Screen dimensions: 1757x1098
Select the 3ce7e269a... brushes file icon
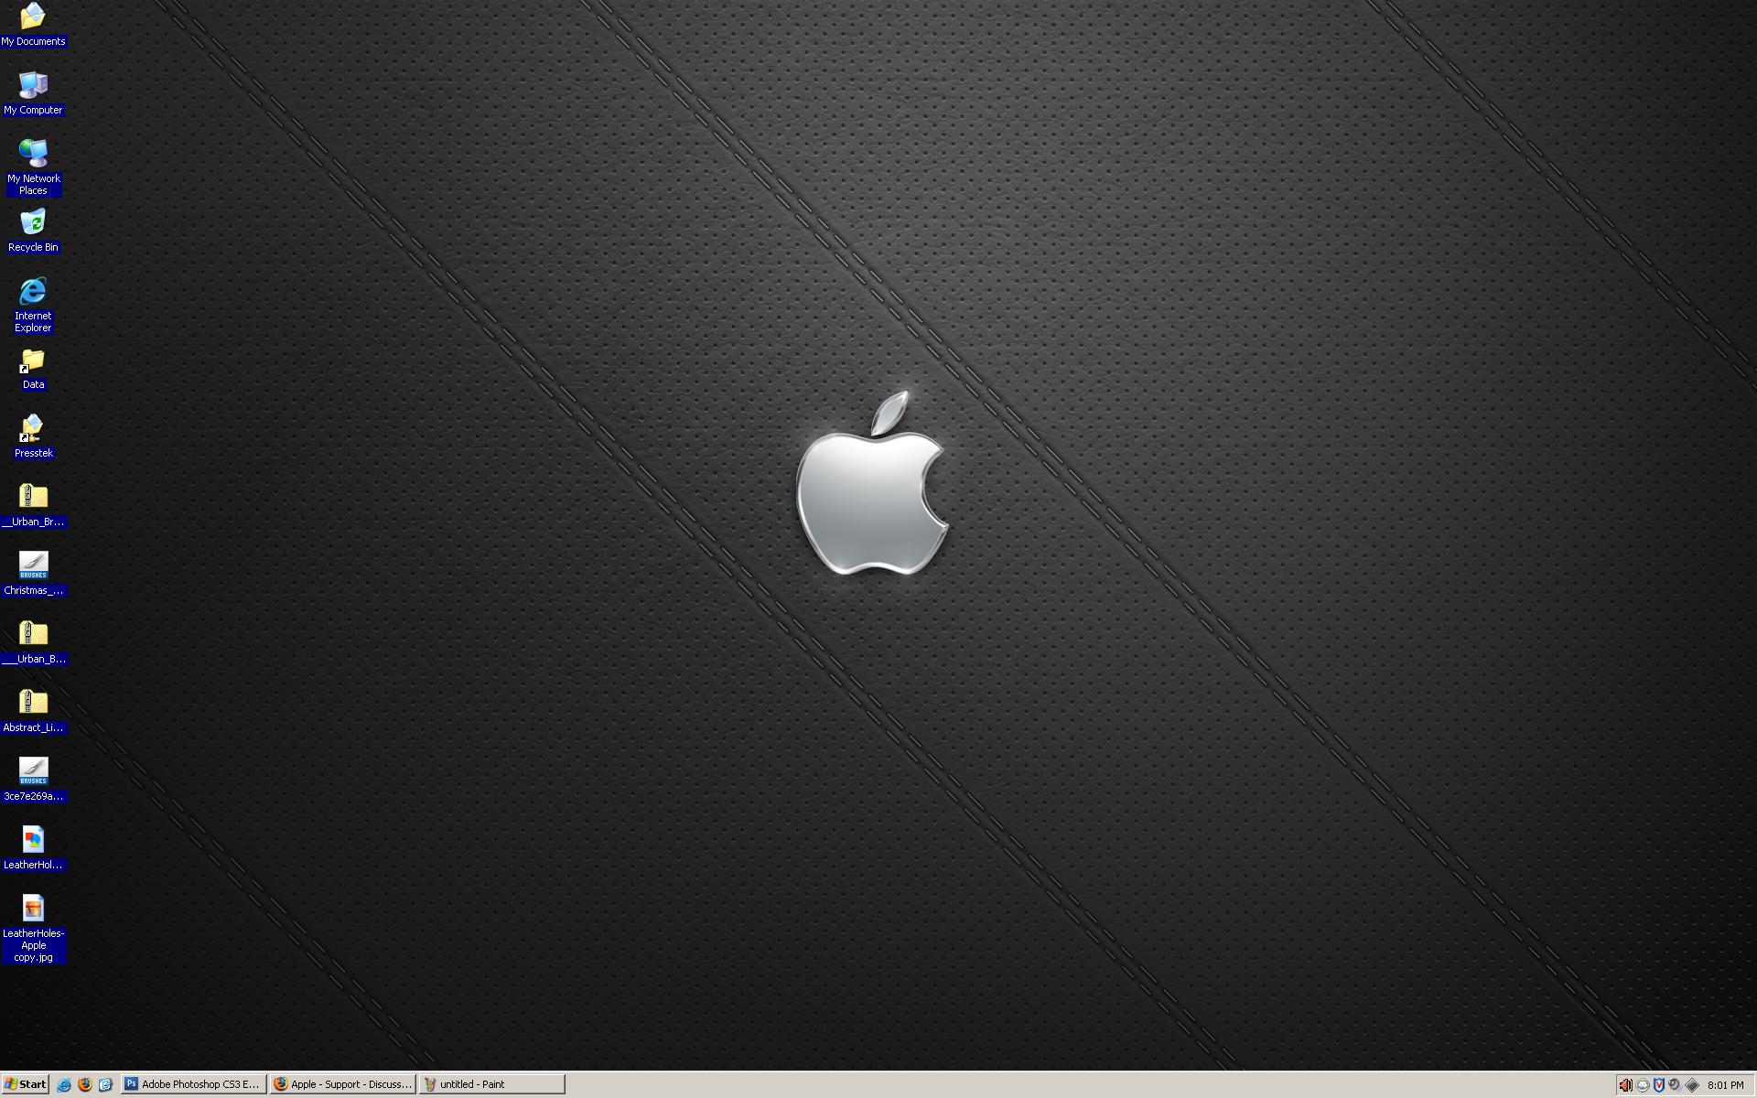tap(33, 771)
